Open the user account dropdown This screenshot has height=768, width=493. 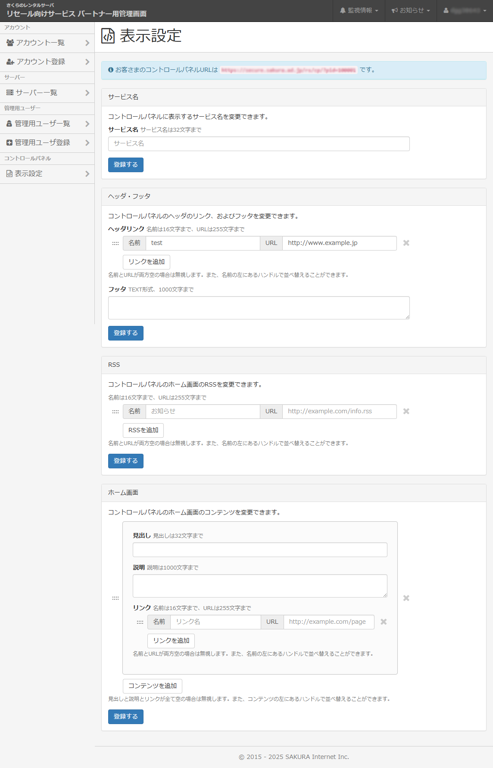pyautogui.click(x=465, y=10)
